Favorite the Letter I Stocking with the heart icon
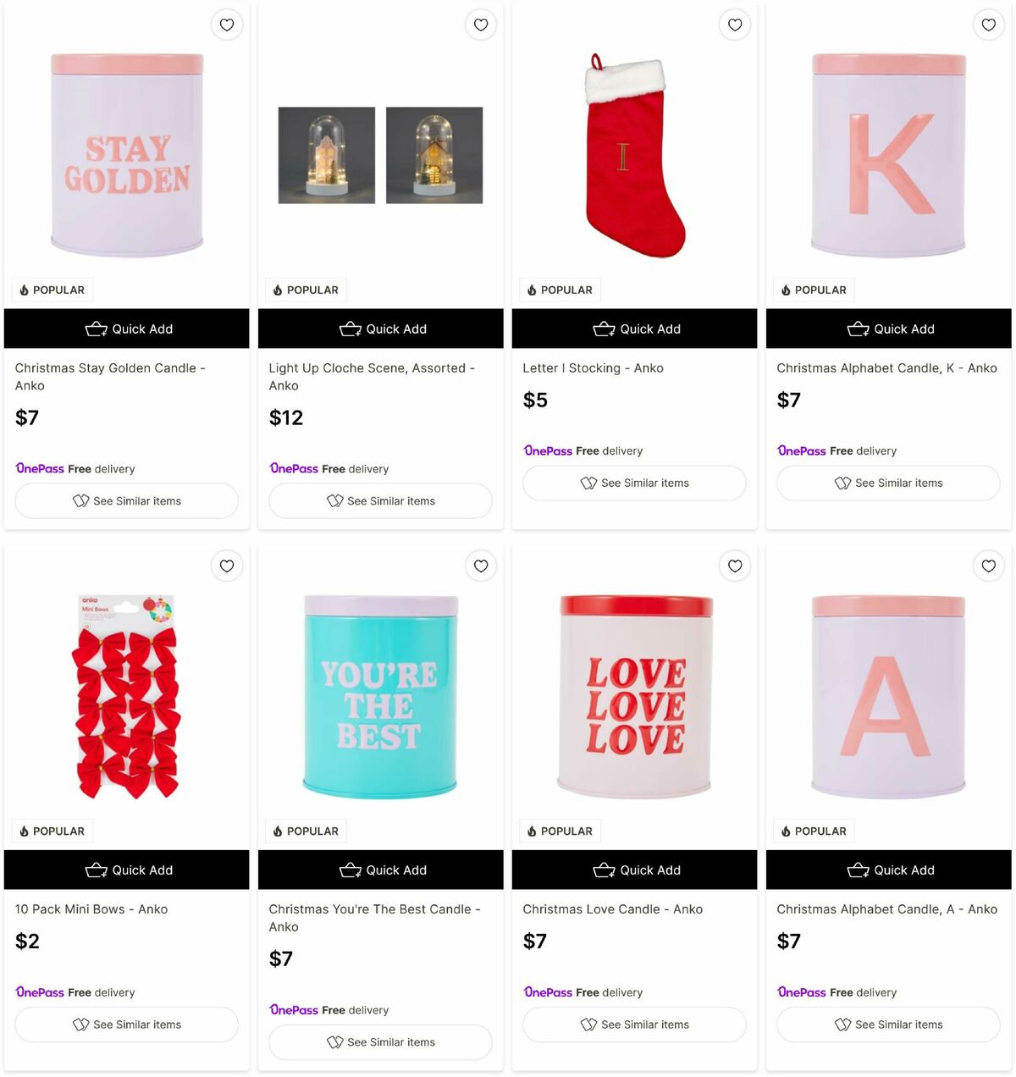 pyautogui.click(x=734, y=25)
